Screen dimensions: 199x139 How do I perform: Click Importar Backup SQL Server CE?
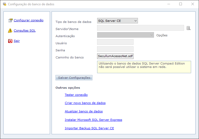tap(89, 128)
